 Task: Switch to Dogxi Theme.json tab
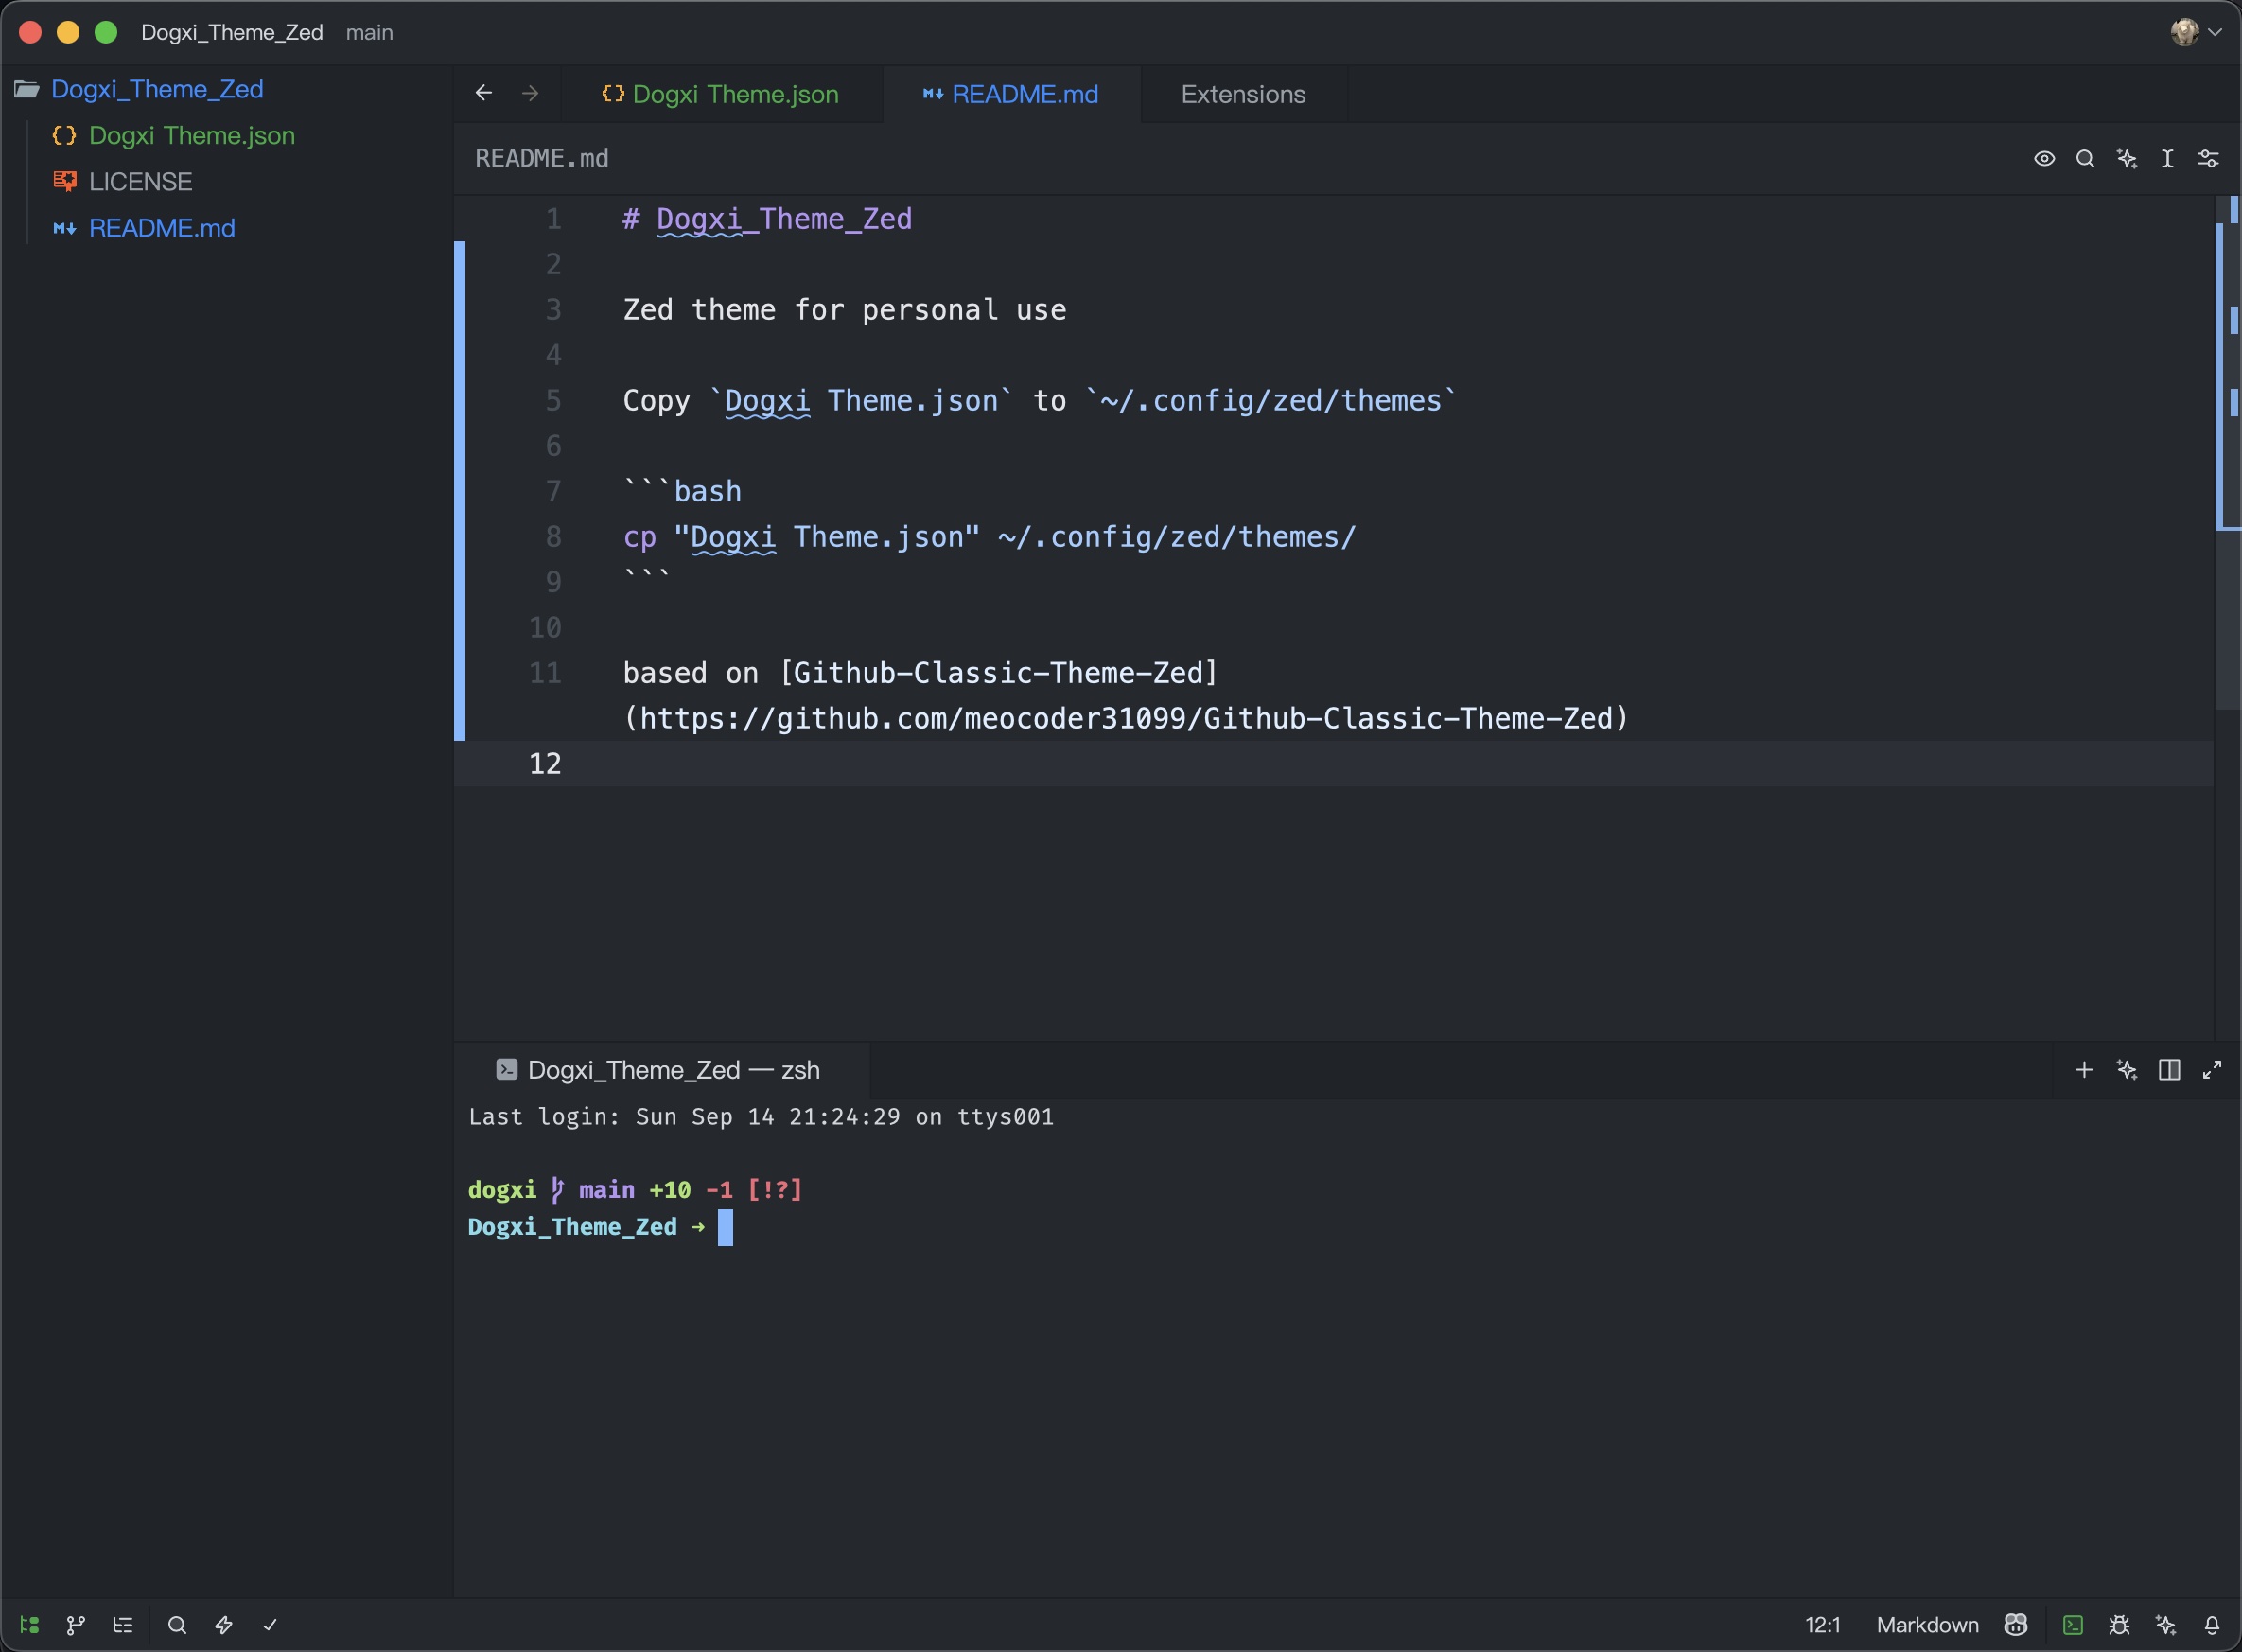coord(722,94)
